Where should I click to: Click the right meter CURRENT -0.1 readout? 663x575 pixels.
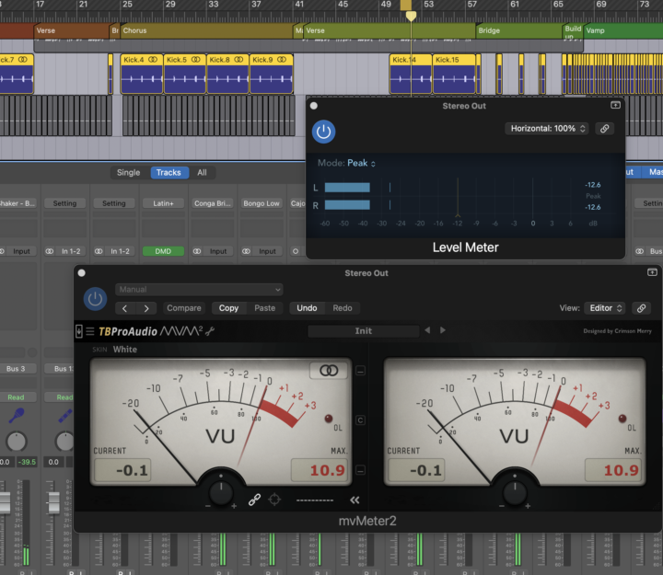[x=416, y=470]
